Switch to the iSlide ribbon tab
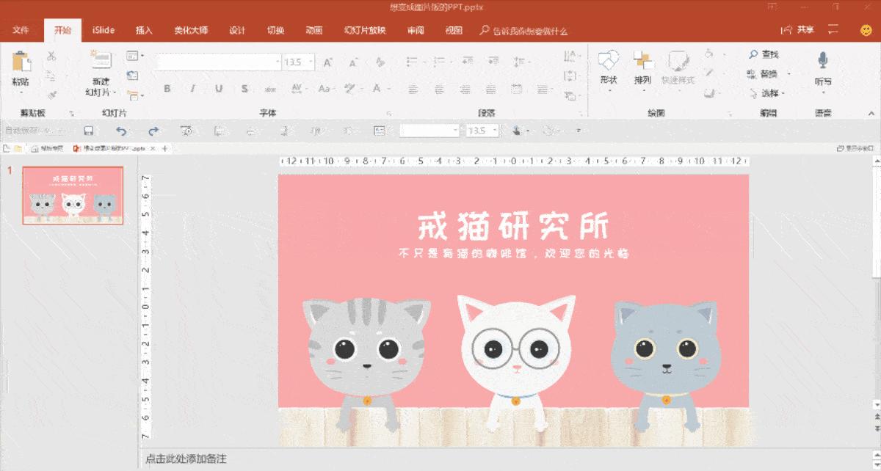This screenshot has width=881, height=471. coord(103,30)
